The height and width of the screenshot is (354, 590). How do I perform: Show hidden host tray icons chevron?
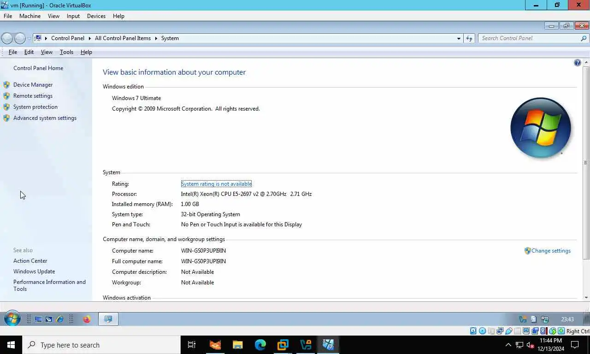[x=508, y=345]
